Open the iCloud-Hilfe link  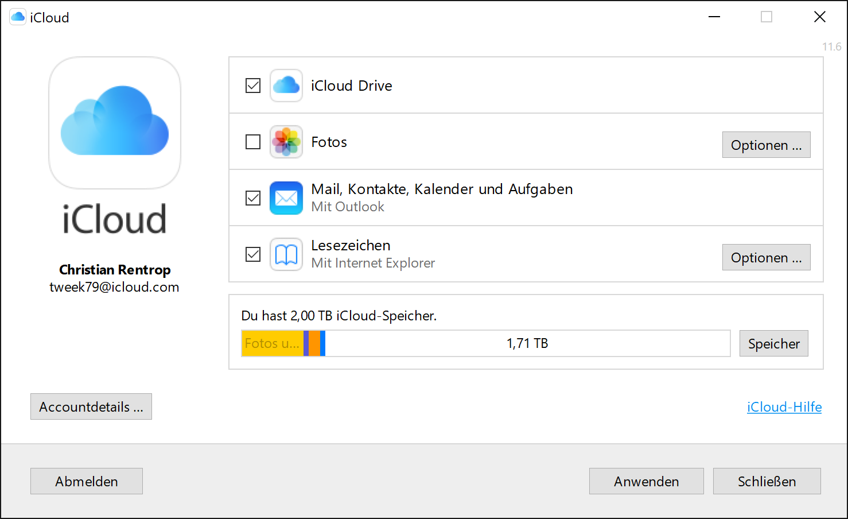(784, 407)
